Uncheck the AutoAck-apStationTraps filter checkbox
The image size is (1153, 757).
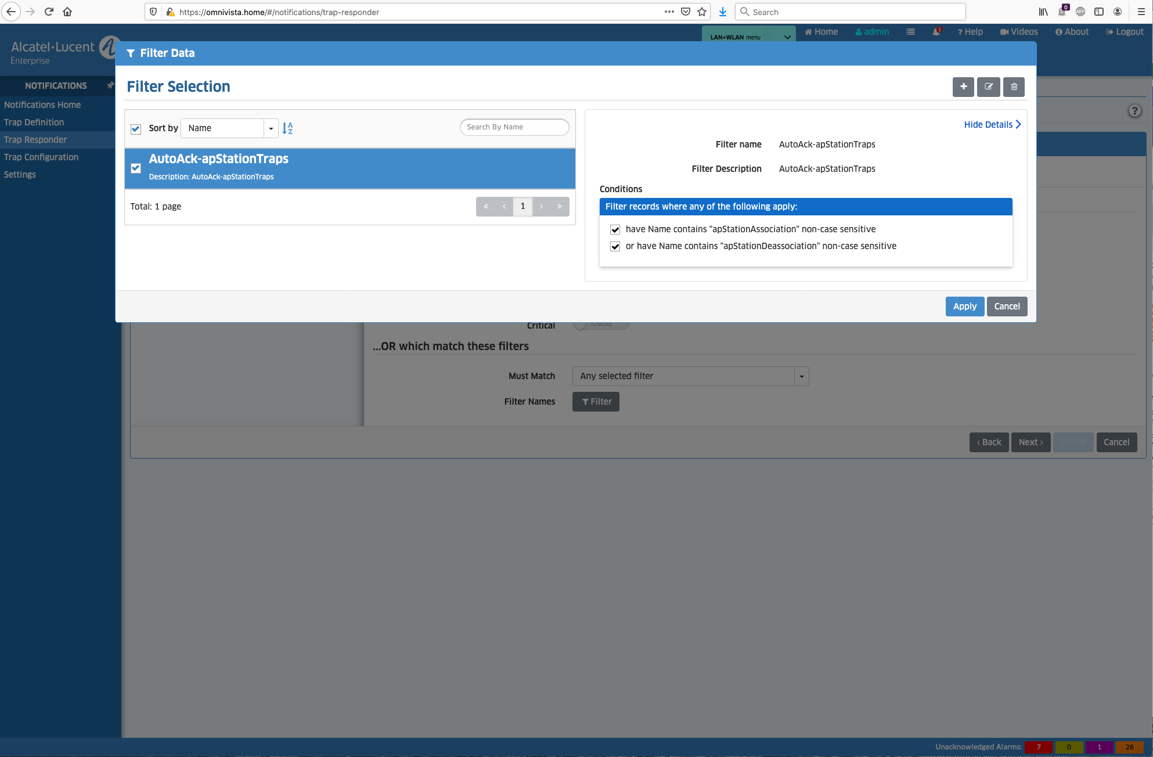(136, 168)
